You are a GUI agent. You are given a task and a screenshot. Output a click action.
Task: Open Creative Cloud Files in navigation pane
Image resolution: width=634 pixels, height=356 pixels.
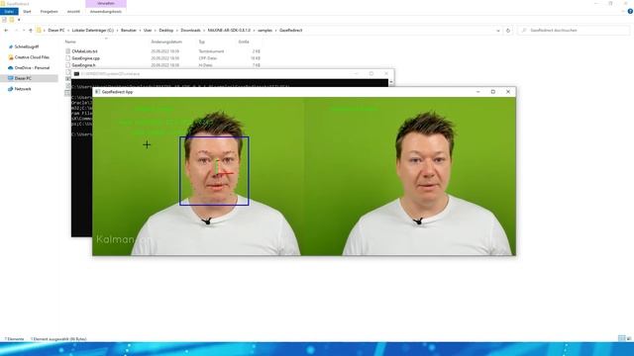click(x=32, y=57)
